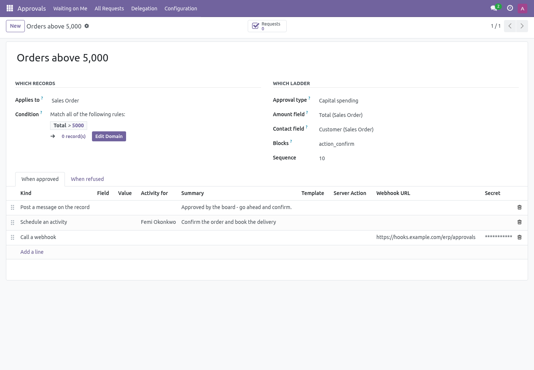Edit the 'Orders above 5,000' title field

pyautogui.click(x=267, y=58)
